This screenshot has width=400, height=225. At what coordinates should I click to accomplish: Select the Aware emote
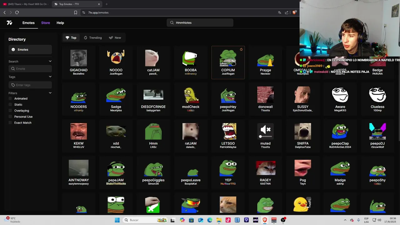(x=340, y=99)
